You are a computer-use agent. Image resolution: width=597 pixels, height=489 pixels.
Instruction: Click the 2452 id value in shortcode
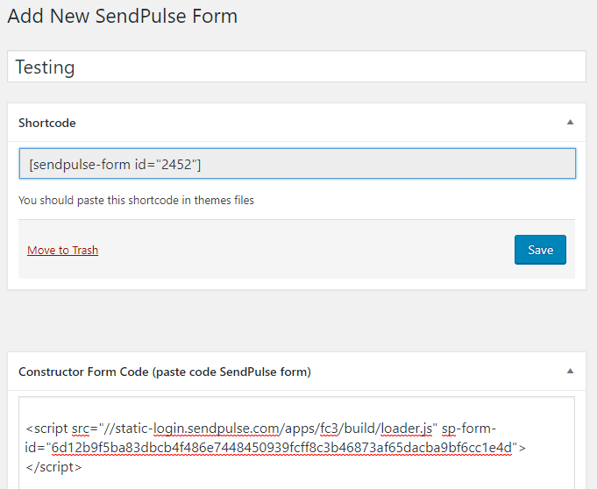point(176,165)
